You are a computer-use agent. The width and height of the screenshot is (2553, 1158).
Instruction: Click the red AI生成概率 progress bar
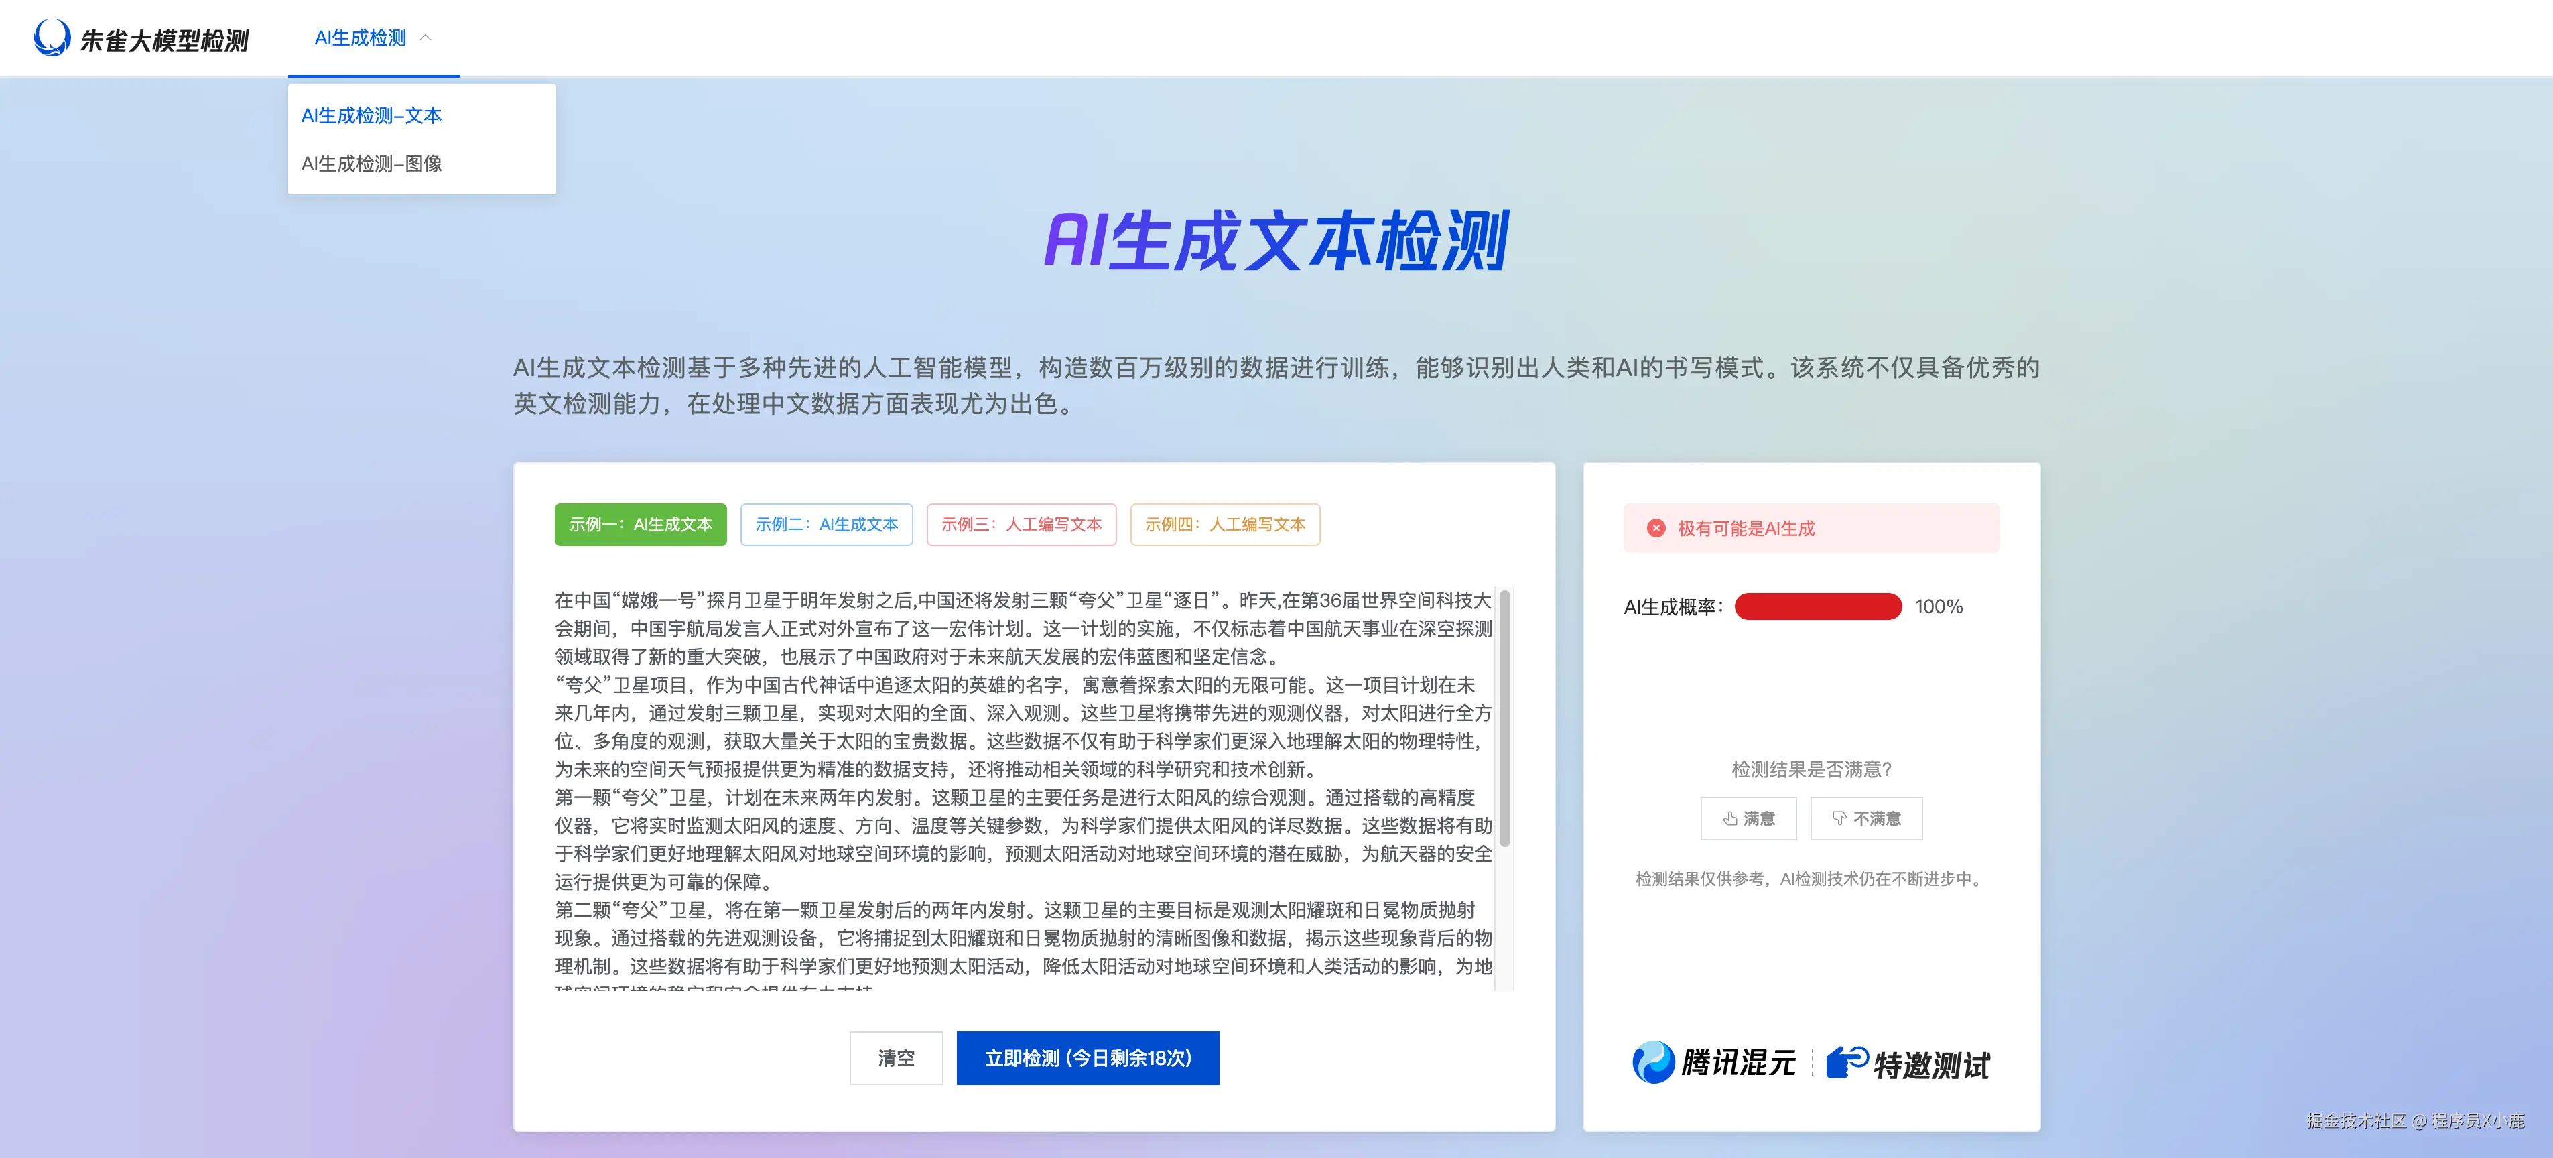(x=1818, y=606)
